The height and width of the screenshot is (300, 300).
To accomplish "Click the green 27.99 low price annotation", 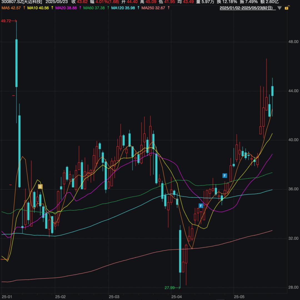I will pos(170,288).
